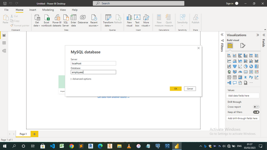Switch to the Help tab

click(x=75, y=10)
